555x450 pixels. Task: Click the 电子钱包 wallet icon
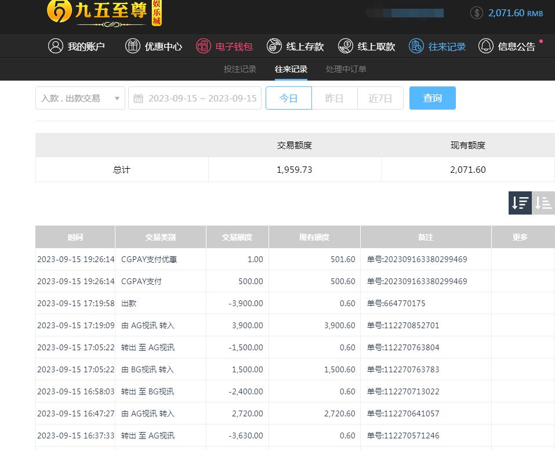203,46
